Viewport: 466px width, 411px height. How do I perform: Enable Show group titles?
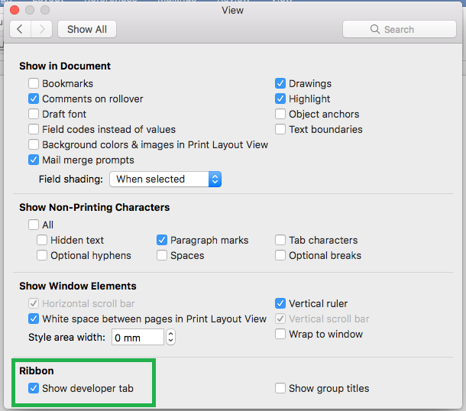click(x=280, y=388)
